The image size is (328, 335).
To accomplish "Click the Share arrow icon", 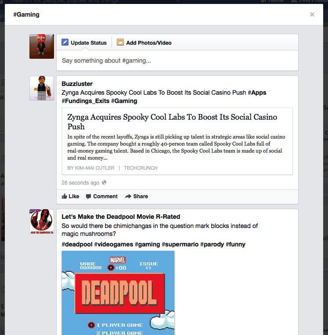I will 128,196.
